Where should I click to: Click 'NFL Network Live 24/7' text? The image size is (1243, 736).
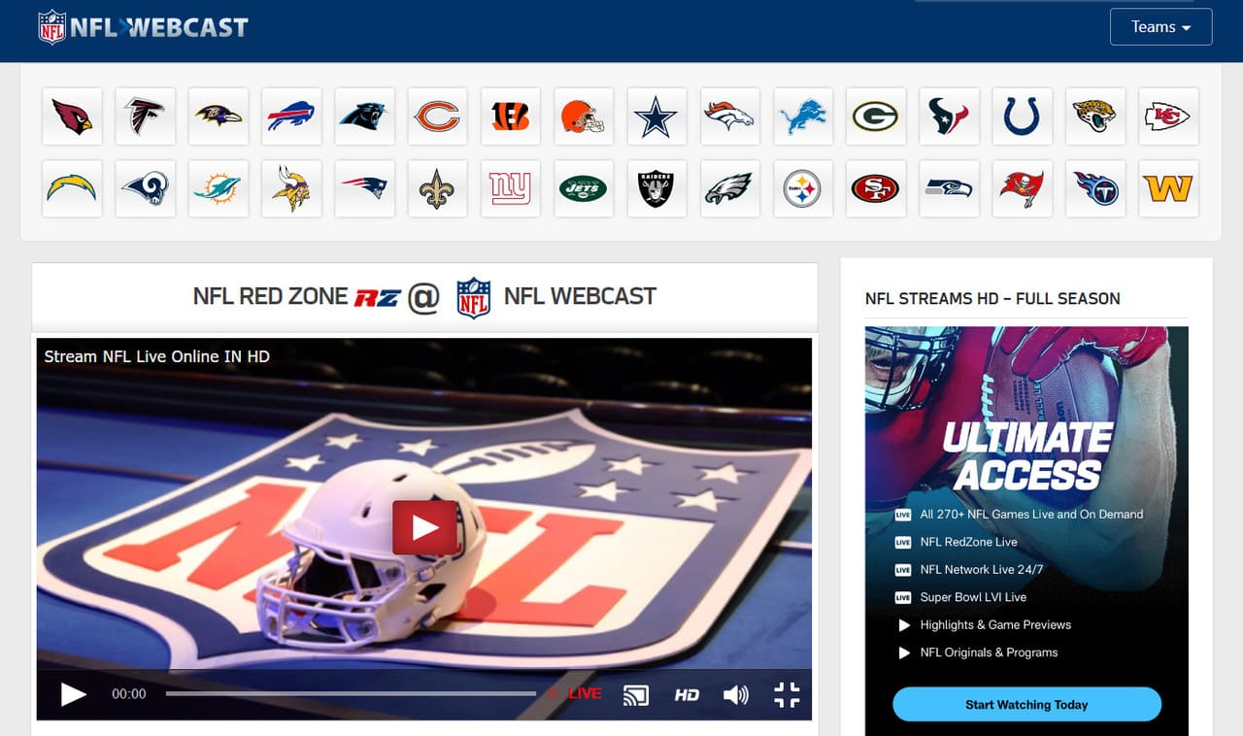click(x=982, y=570)
